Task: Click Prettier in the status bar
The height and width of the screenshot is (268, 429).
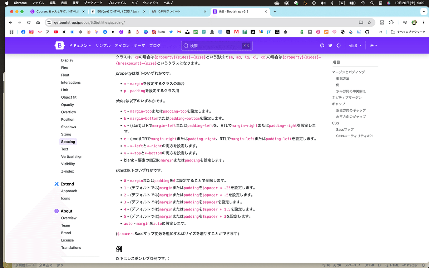Action: (411, 265)
